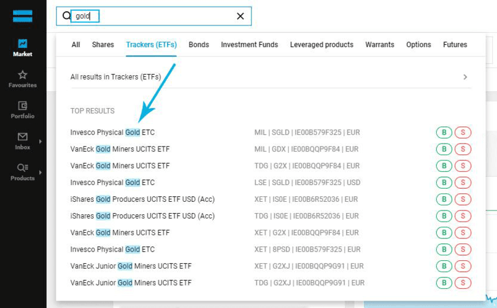The height and width of the screenshot is (308, 497).
Task: Open VanEck Gold Miners UCITS ETF TDG result
Action: 120,166
